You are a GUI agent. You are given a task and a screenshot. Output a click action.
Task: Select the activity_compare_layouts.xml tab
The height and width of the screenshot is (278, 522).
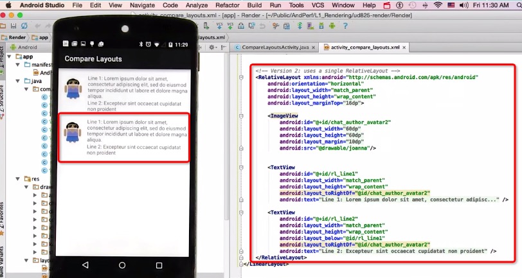[365, 48]
